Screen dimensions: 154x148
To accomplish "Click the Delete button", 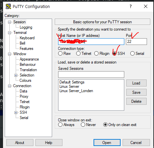I will pos(136,101).
